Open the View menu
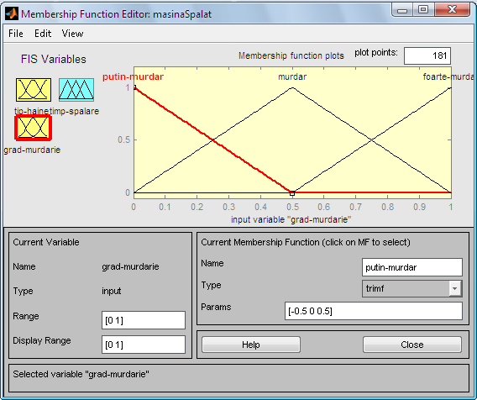The image size is (477, 400). click(72, 34)
